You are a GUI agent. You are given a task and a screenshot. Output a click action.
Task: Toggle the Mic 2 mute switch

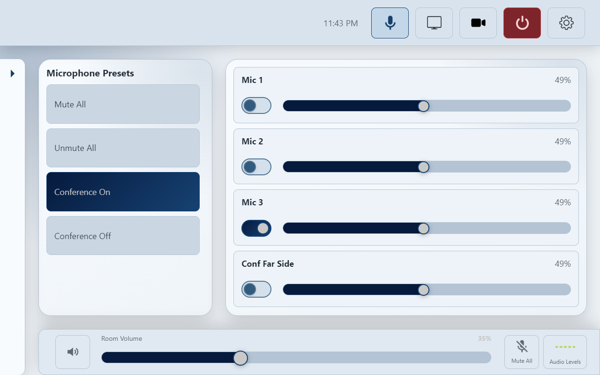click(256, 167)
